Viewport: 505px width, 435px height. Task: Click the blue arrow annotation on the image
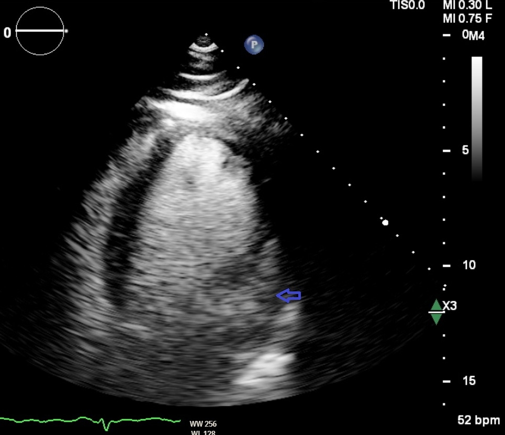click(288, 296)
